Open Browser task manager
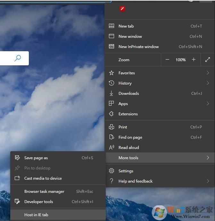This screenshot has height=221, width=215. point(44,192)
